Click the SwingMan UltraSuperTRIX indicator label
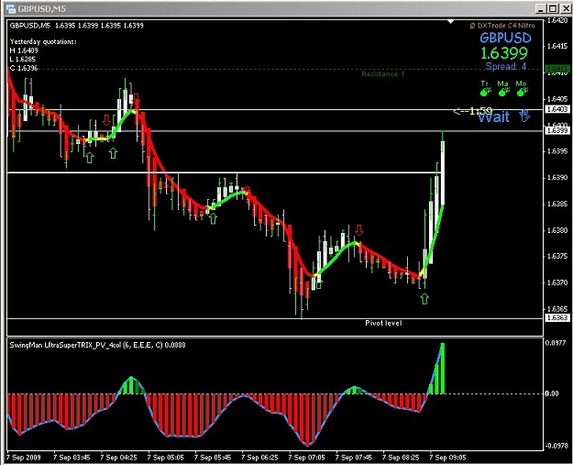 pyautogui.click(x=97, y=345)
